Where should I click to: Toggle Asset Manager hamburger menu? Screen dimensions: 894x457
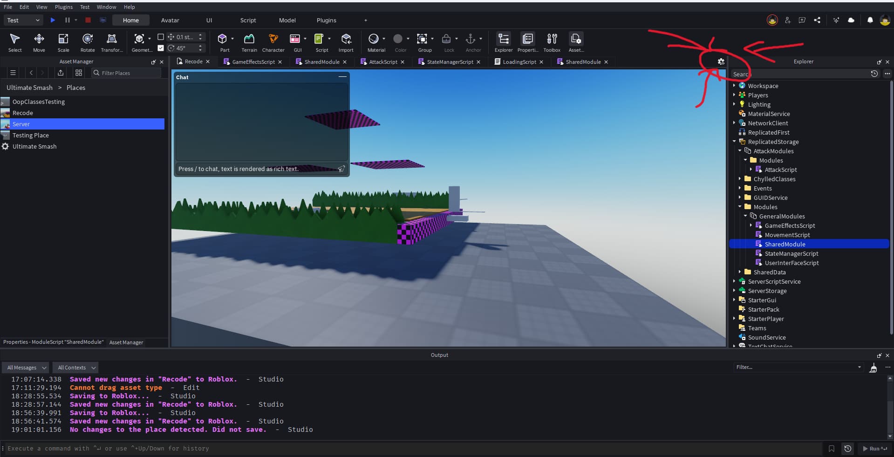(x=13, y=73)
